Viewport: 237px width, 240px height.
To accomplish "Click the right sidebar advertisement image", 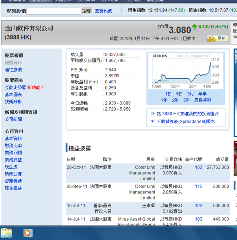I will [x=235, y=93].
